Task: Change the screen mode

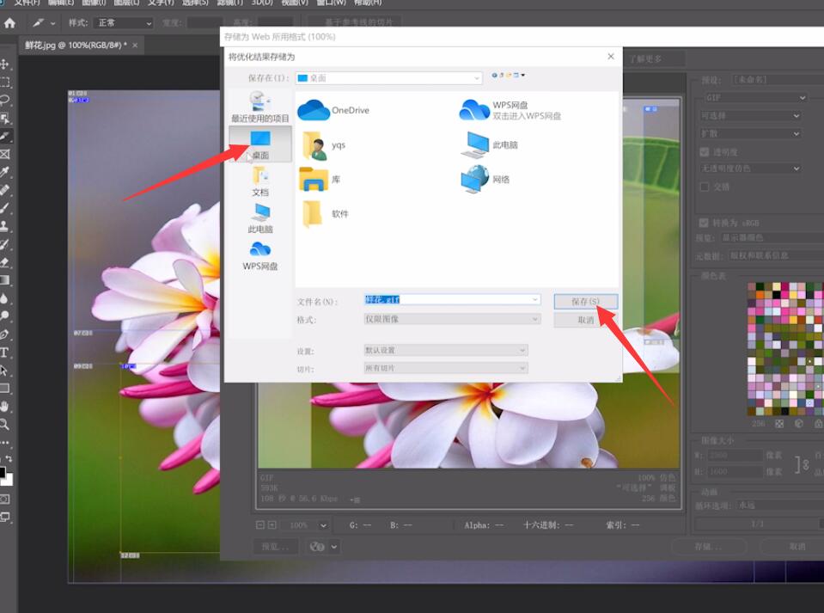Action: coord(5,517)
